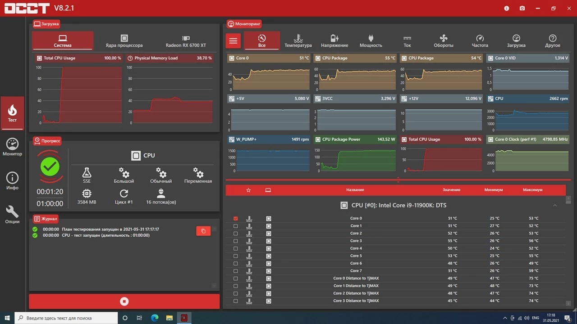Open the Опции sidebar section

click(12, 215)
